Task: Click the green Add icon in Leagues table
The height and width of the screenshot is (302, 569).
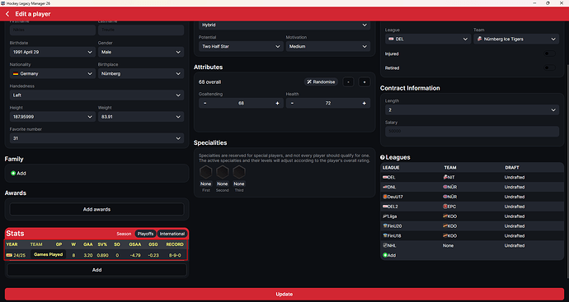Action: (385, 255)
